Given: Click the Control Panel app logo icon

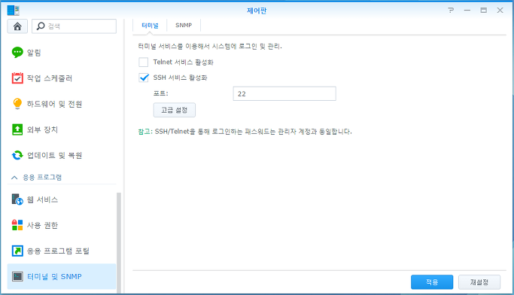Looking at the screenshot, I should click(13, 11).
